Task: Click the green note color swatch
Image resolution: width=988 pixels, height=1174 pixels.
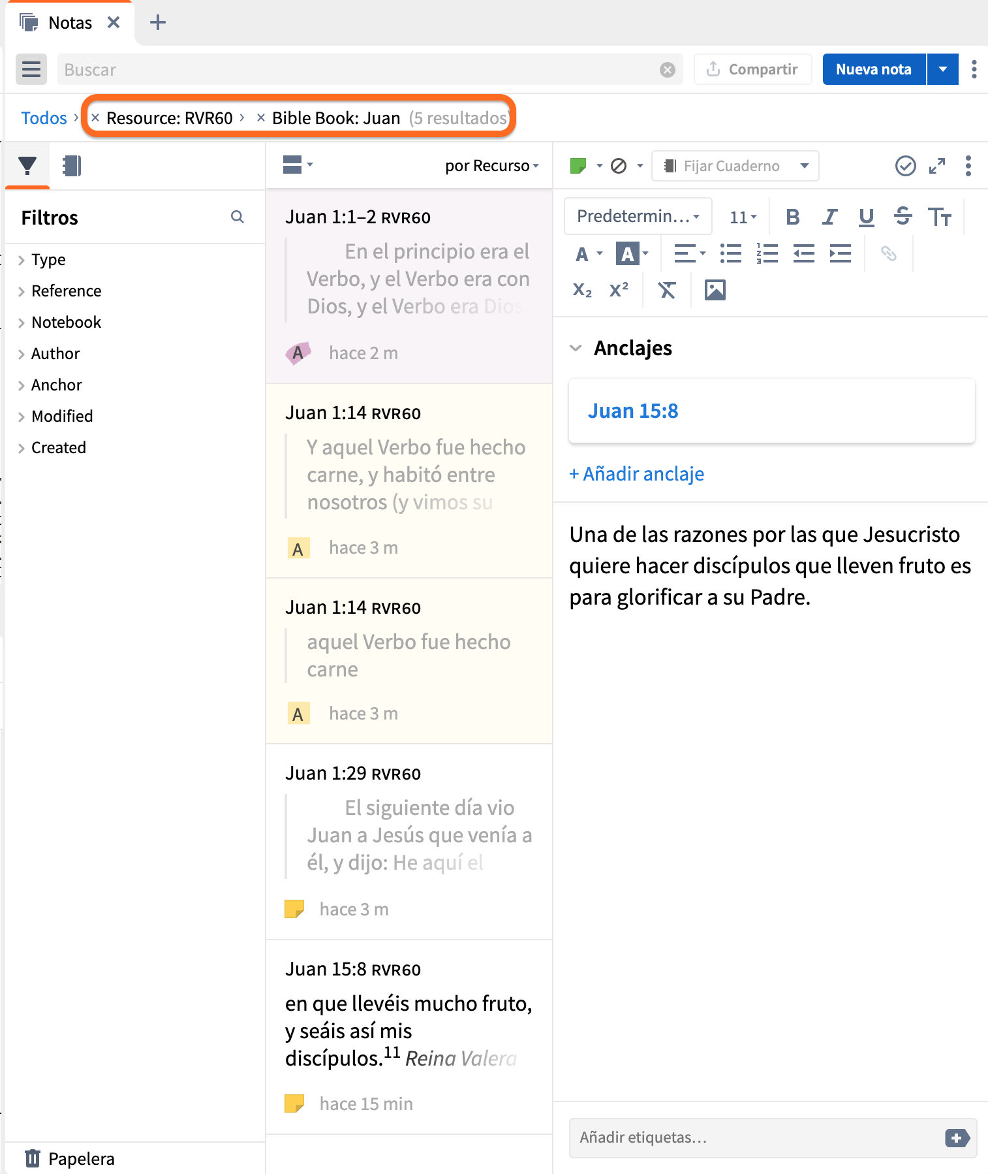Action: [x=578, y=166]
